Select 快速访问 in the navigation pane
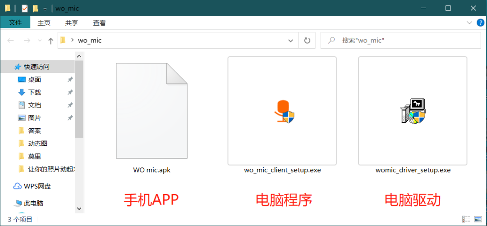 tap(37, 67)
